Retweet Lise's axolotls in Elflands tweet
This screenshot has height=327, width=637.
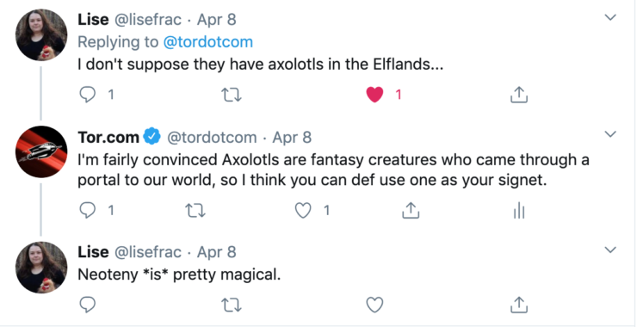[232, 95]
